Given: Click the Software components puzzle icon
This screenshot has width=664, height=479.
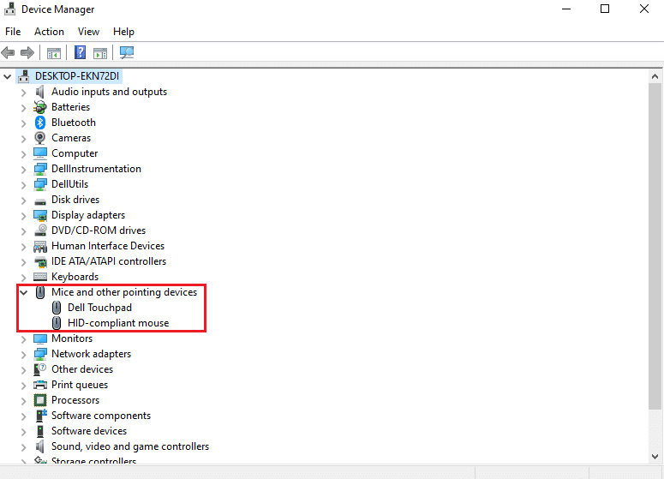Looking at the screenshot, I should click(40, 416).
